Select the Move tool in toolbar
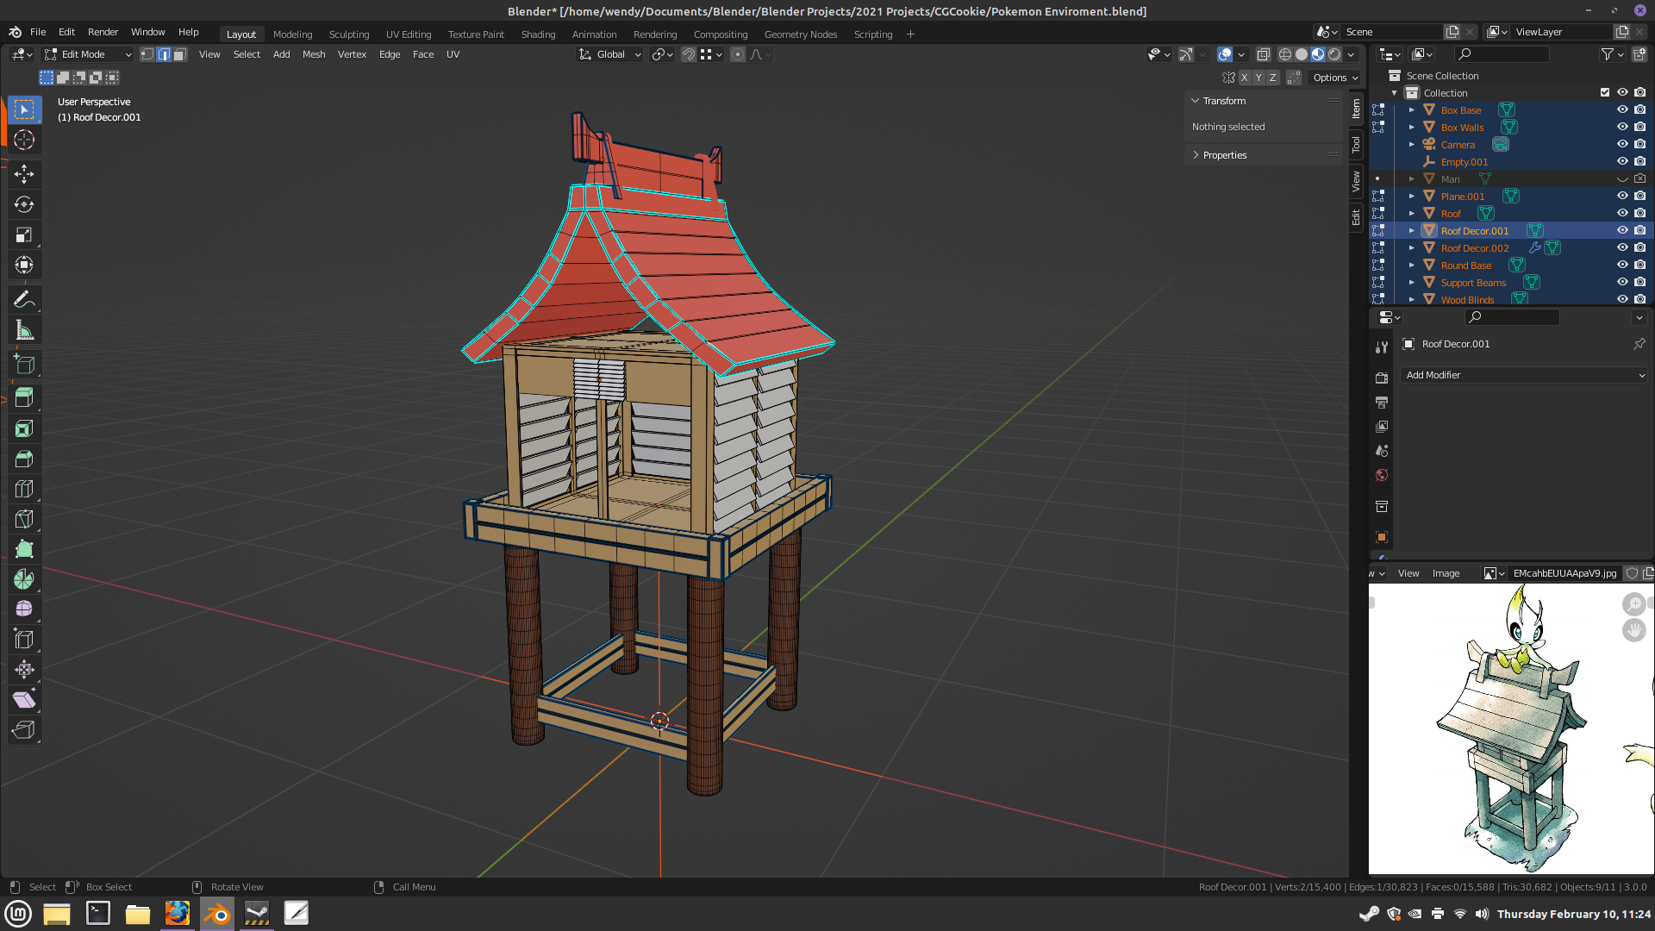1655x931 pixels. pos(24,174)
